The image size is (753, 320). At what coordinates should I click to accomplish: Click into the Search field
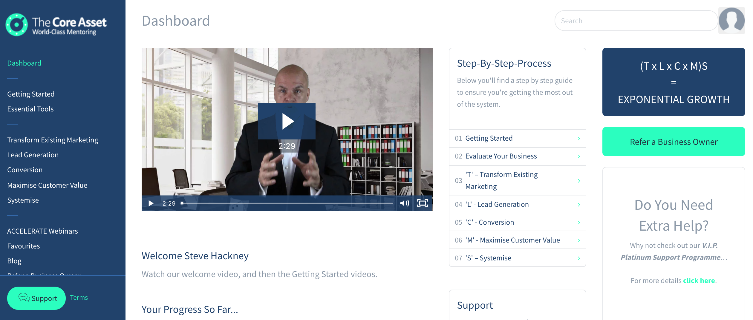636,21
